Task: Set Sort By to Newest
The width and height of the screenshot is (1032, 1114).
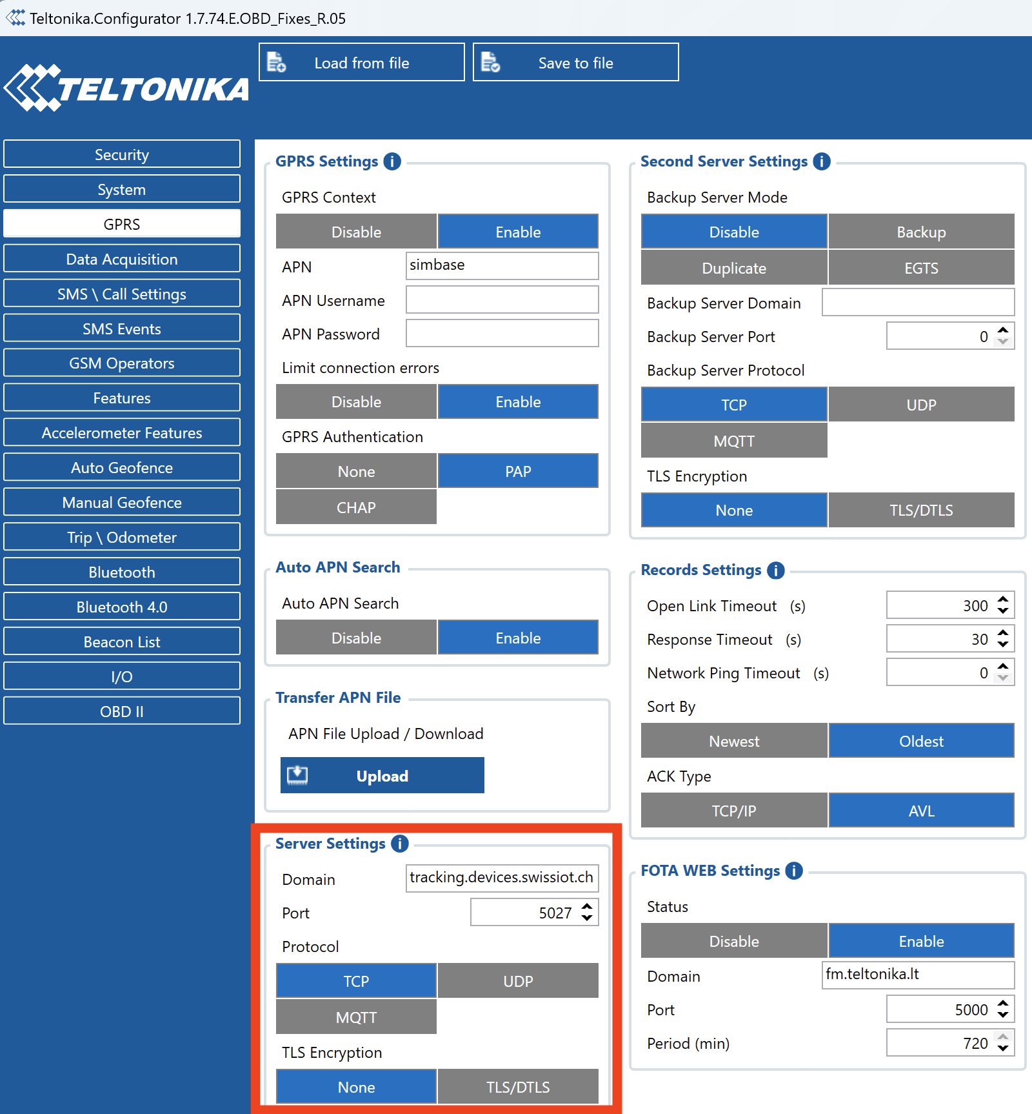Action: pos(734,741)
